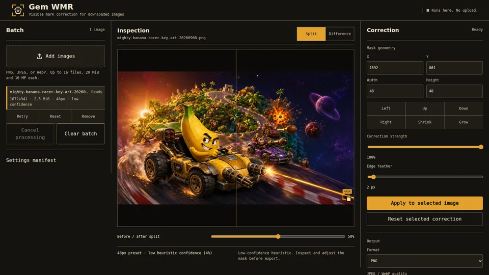489x275 pixels.
Task: Click the Correction 'Ready' status text
Action: [477, 30]
